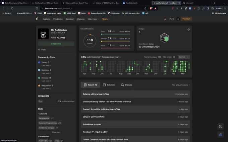
Task: Open Lowest Common Ancestor of a Binary Search Tree
Action: coord(135,140)
